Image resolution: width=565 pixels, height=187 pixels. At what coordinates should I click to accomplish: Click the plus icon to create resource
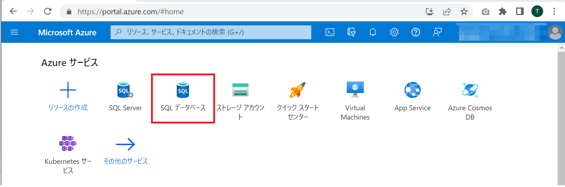pyautogui.click(x=68, y=90)
